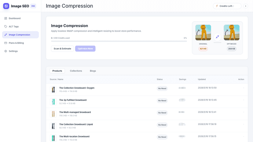The image size is (253, 142).
Task: Open Plans & Billing page
Action: [x=20, y=43]
